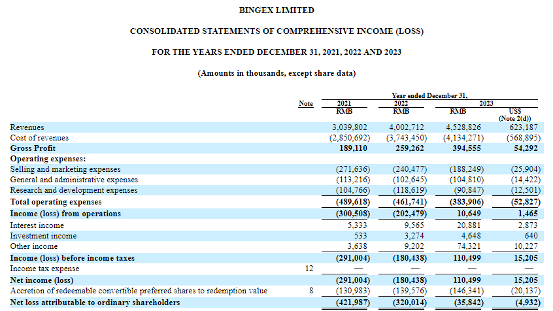Screen dimensions: 553x311
Task: Click the 2023 column header
Action: tap(486, 103)
